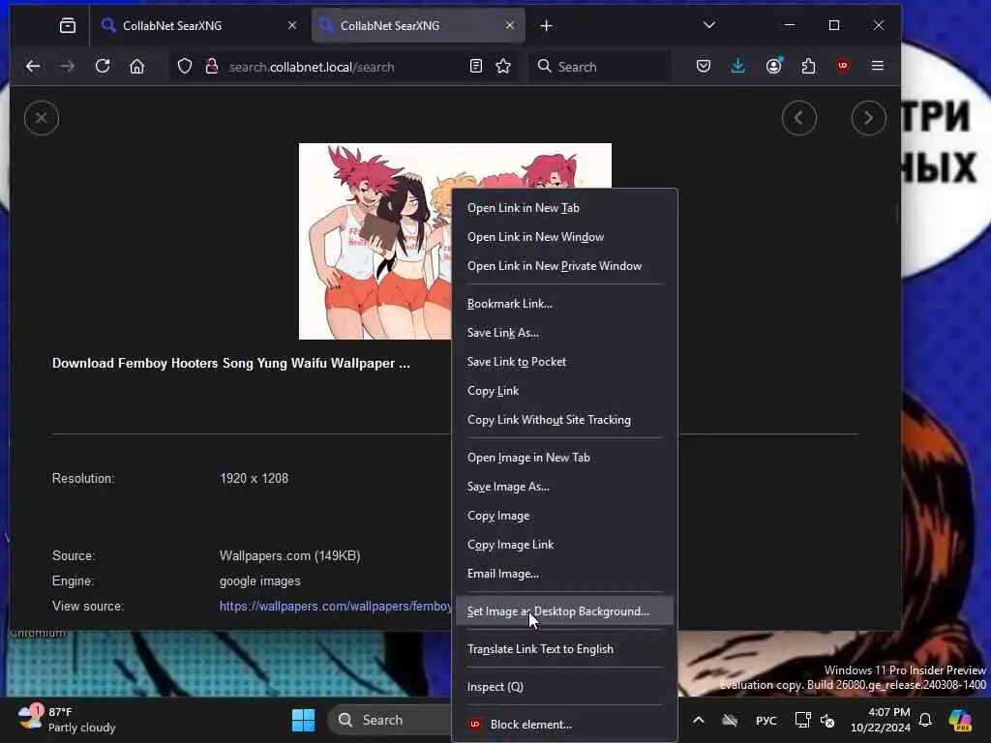Click the 1920 x 1208 resolution value
Screen dimensions: 991x743
[255, 478]
